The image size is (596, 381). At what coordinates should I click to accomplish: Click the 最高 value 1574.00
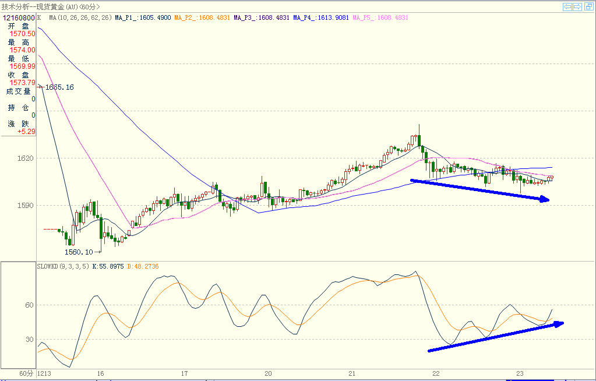pos(22,50)
